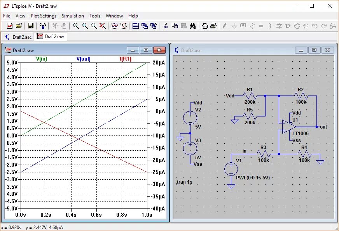Click the Pan magnifier icon
Screen dimensions: 339x231
(85, 26)
